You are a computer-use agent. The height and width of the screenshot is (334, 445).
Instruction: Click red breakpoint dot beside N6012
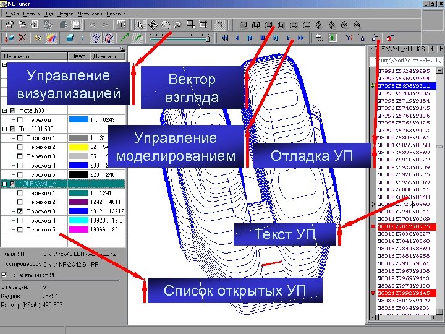click(373, 226)
